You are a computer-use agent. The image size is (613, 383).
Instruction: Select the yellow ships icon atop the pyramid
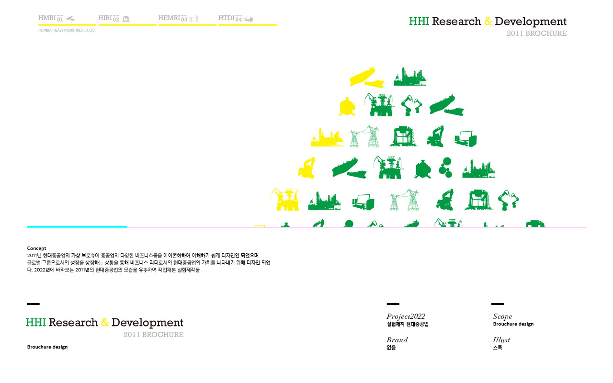(367, 77)
